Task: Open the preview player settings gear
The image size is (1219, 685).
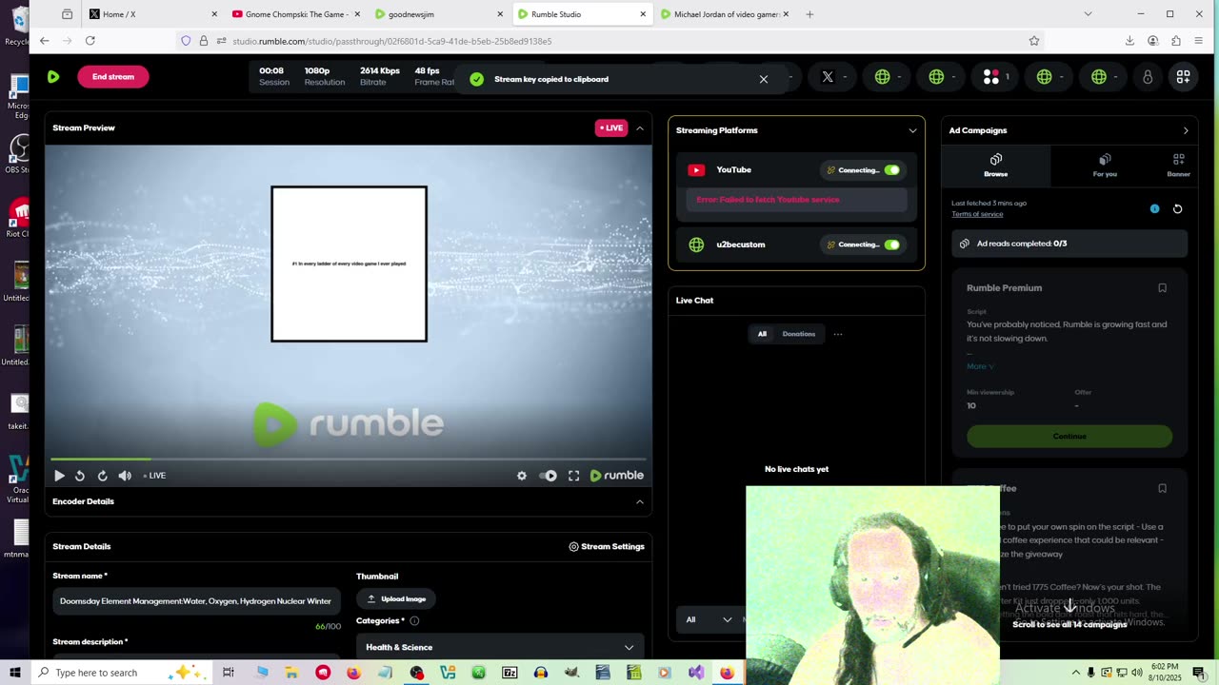Action: (x=522, y=476)
